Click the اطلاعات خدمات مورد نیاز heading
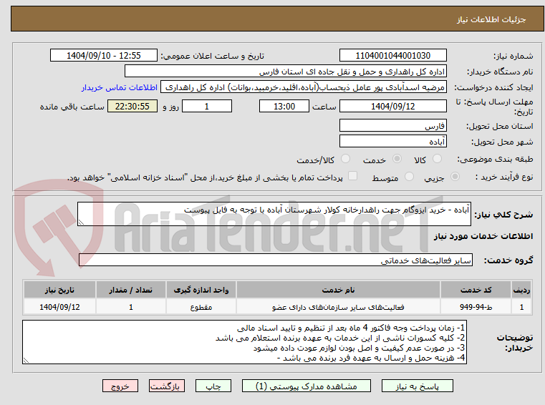The height and width of the screenshot is (405, 545). click(483, 236)
